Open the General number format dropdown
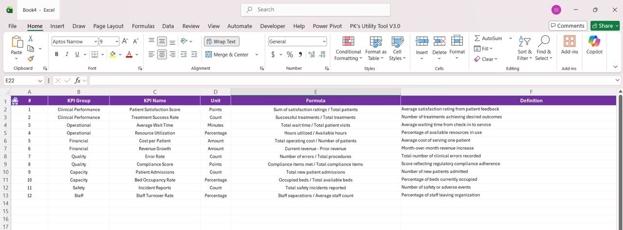The image size is (623, 230). pos(324,41)
